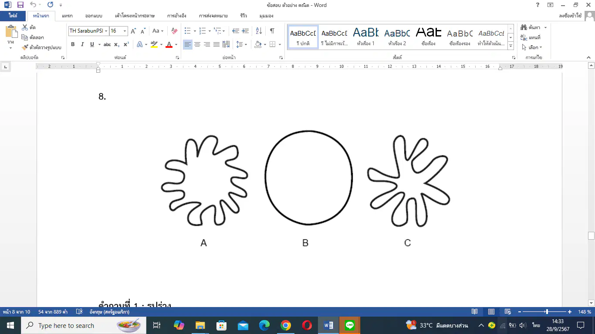Open the Change Case Aa dropdown
Image resolution: width=595 pixels, height=334 pixels.
158,31
